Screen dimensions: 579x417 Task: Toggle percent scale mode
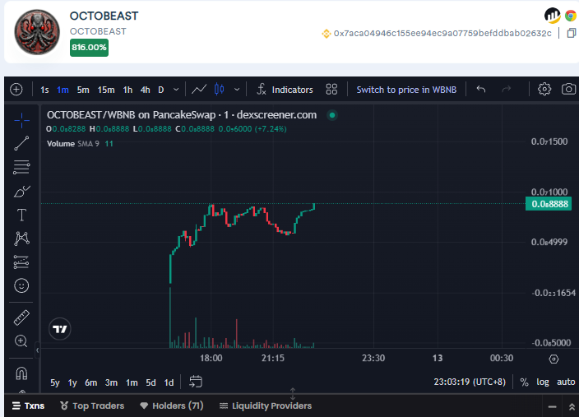tap(524, 382)
